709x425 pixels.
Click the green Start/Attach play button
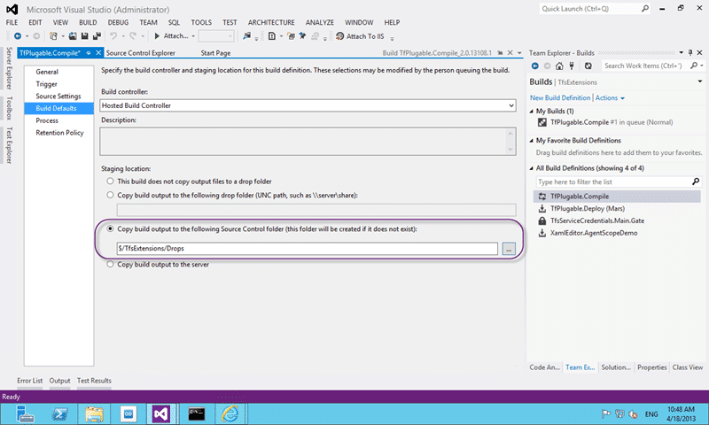[157, 36]
